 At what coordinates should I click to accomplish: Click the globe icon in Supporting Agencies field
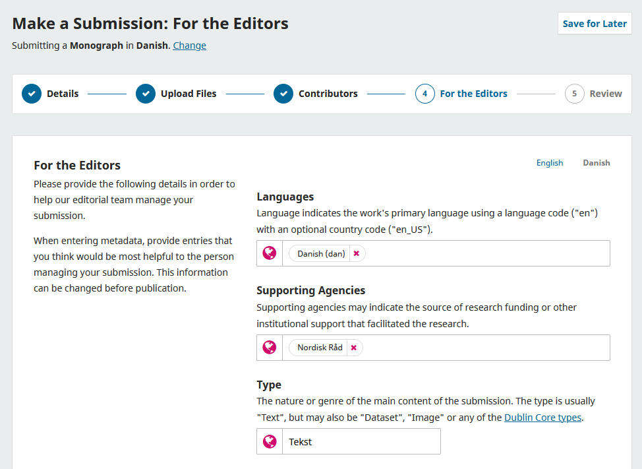[x=270, y=348]
